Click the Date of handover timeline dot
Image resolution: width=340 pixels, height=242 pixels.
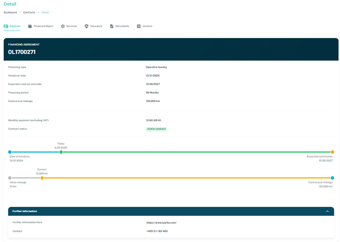[x=10, y=152]
